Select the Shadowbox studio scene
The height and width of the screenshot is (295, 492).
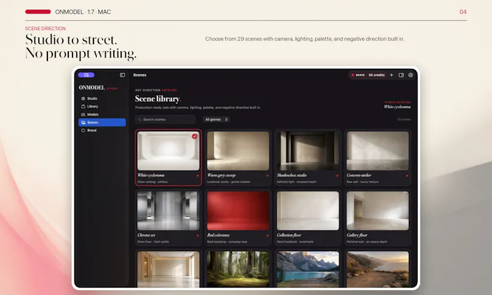pos(308,158)
